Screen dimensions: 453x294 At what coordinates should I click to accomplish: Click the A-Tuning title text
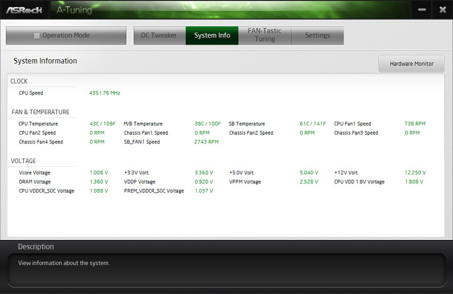click(74, 10)
